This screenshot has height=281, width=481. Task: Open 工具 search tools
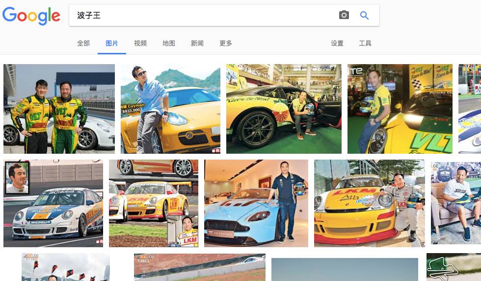pos(365,43)
